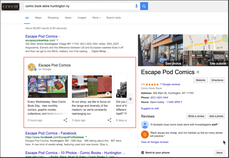Viewport: 229px width, 158px height.
Task: Open View all Google reviews
Action: point(155,142)
